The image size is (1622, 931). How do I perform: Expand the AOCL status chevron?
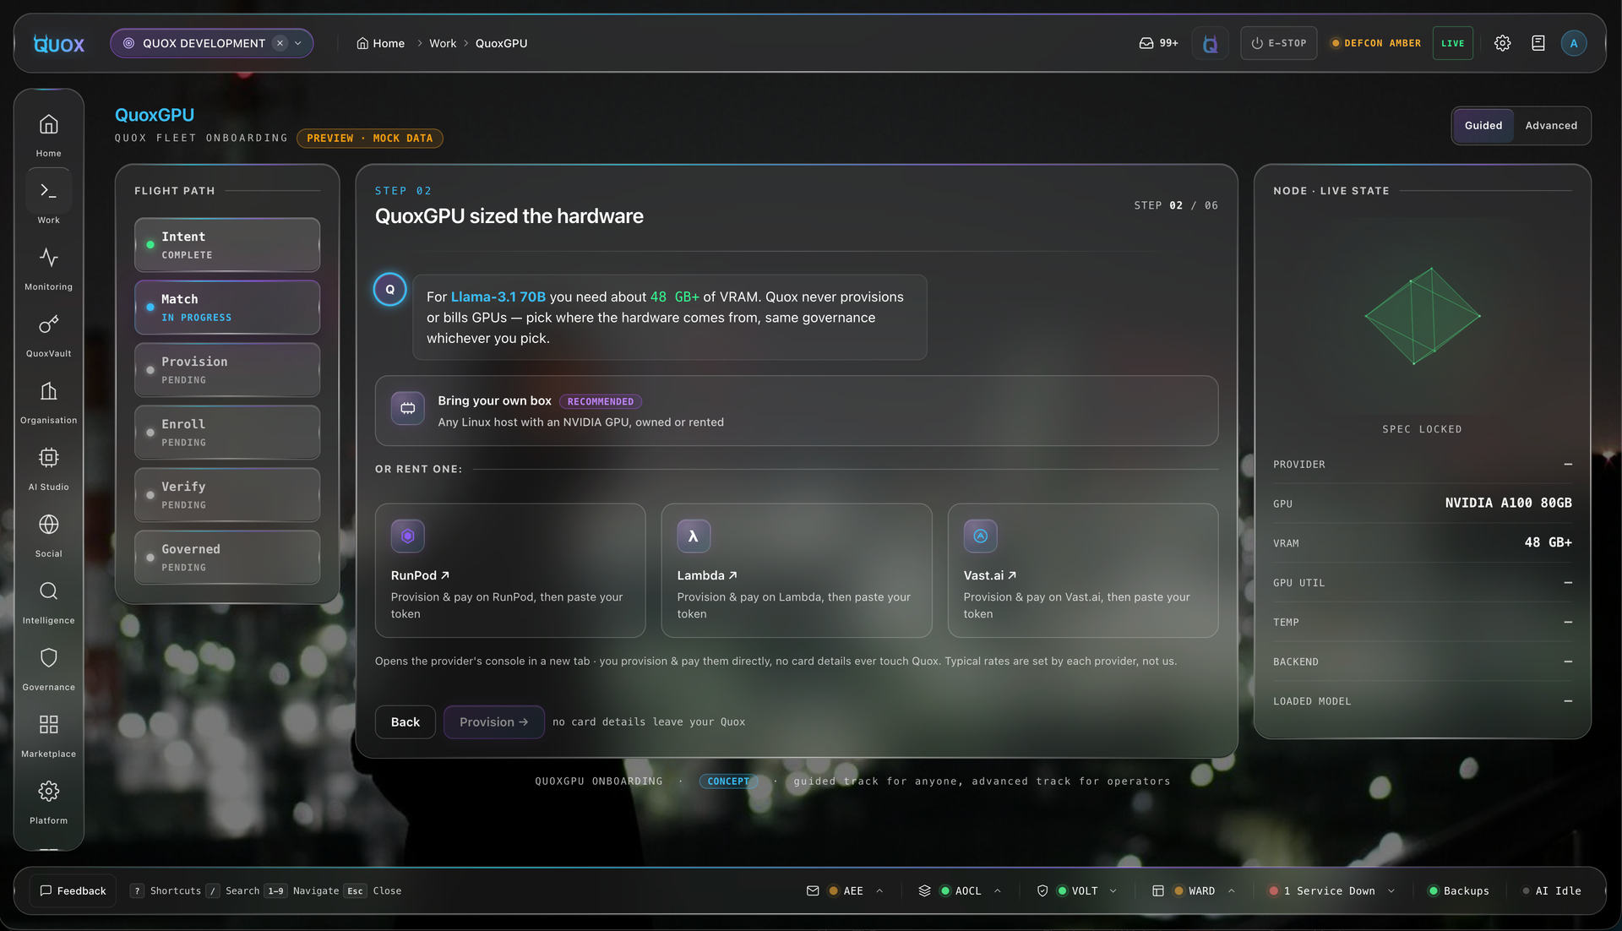tap(997, 890)
